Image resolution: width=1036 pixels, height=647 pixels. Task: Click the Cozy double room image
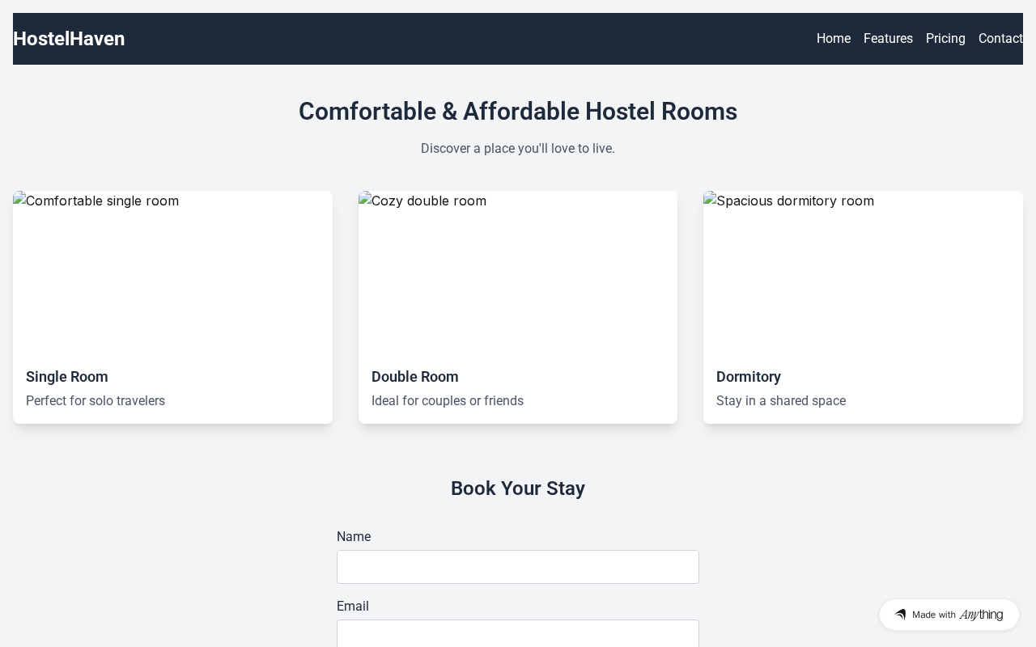518,272
